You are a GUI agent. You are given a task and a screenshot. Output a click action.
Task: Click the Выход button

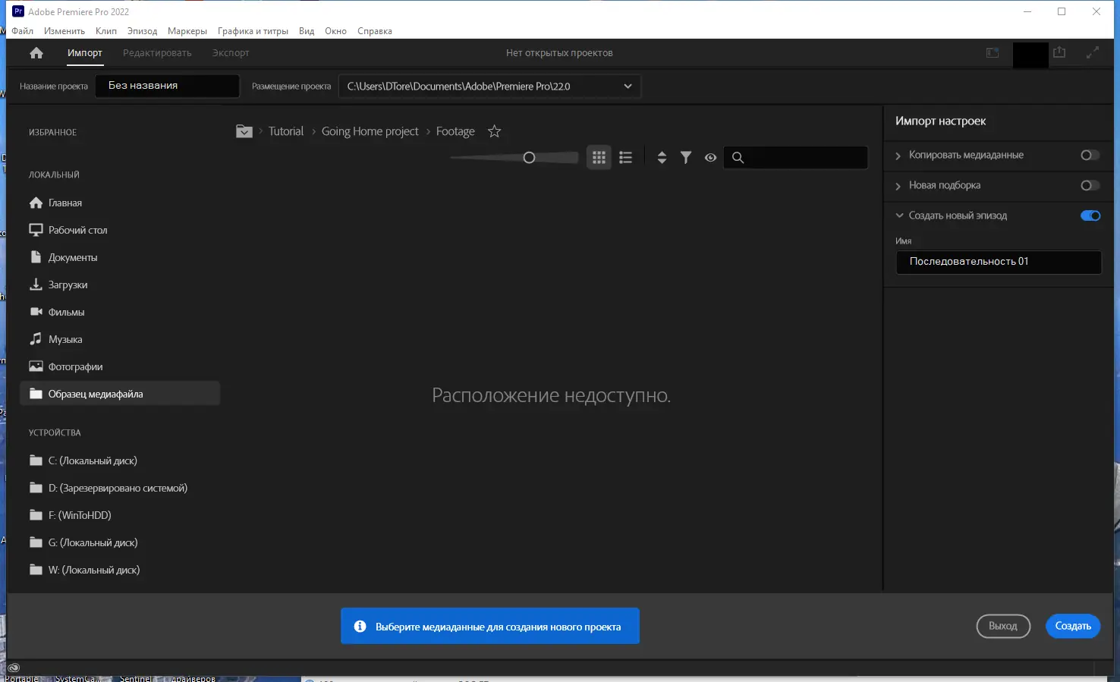1002,626
